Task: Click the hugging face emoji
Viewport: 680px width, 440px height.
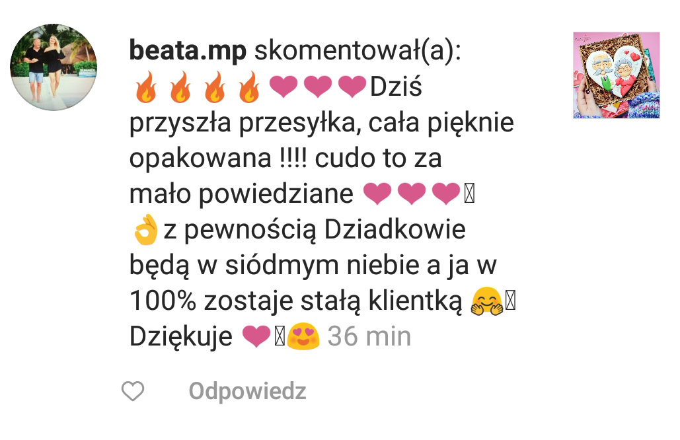Action: [487, 301]
